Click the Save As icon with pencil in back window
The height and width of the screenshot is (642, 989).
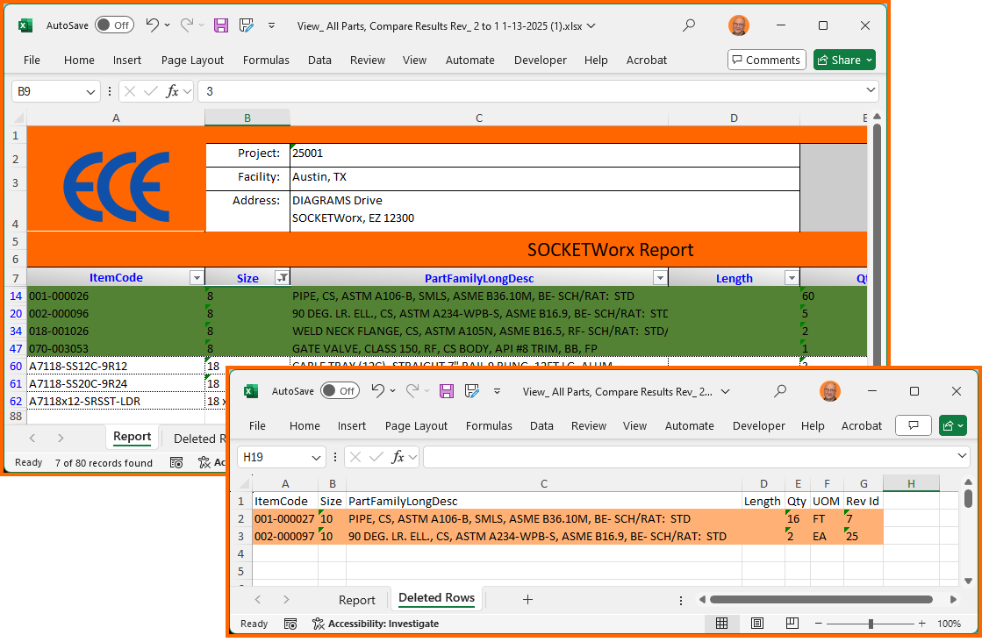pyautogui.click(x=247, y=25)
